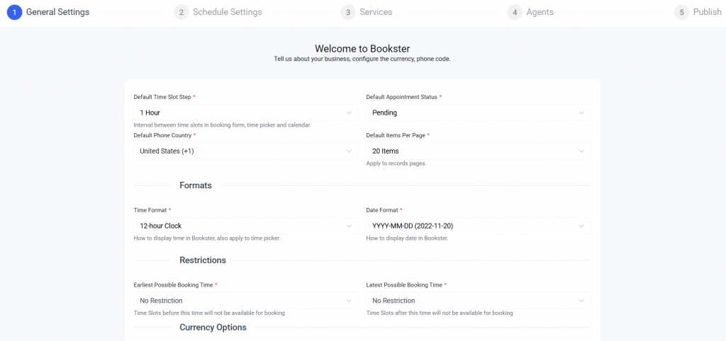The height and width of the screenshot is (341, 726).
Task: Open Earliest Possible Booking Time dropdown
Action: pos(246,301)
